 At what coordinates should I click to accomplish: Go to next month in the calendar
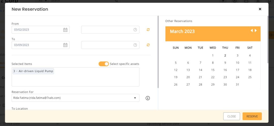pos(256,31)
